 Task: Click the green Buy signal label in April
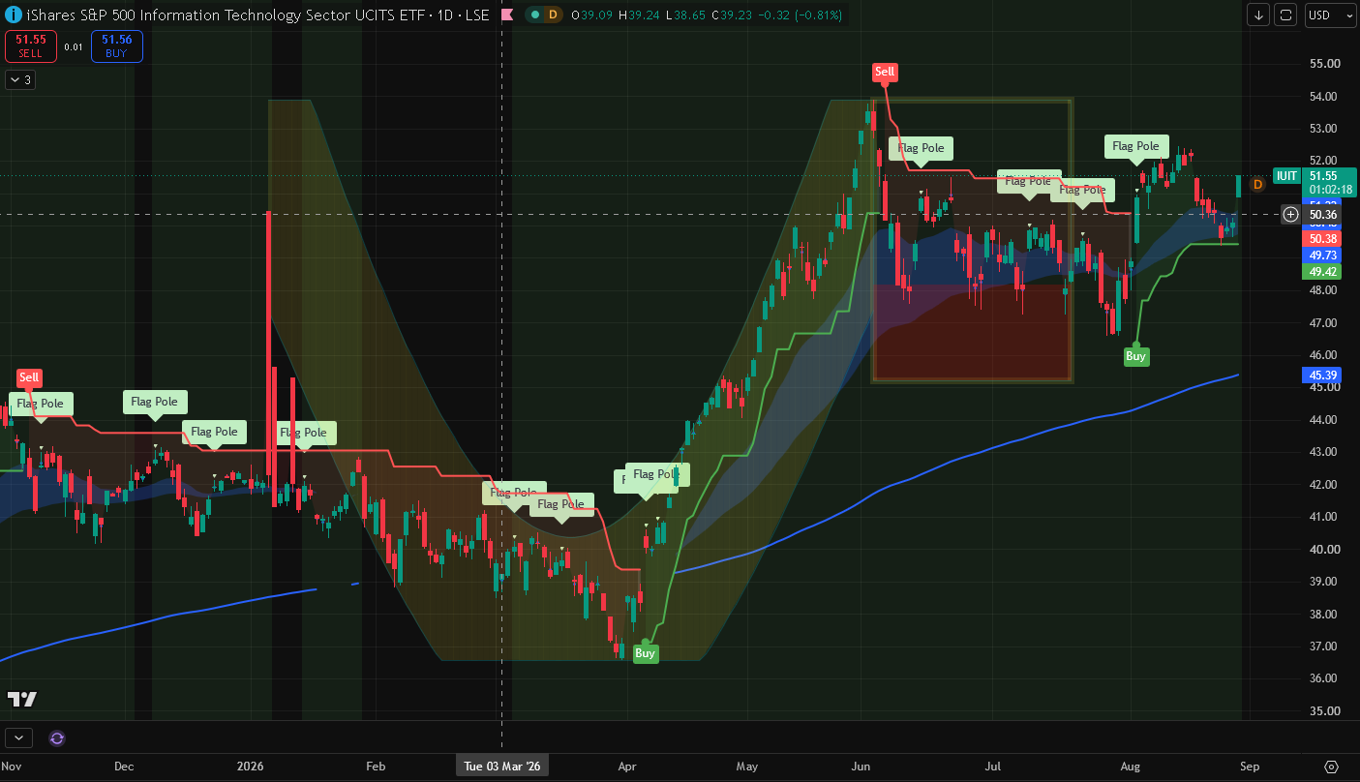[x=645, y=653]
